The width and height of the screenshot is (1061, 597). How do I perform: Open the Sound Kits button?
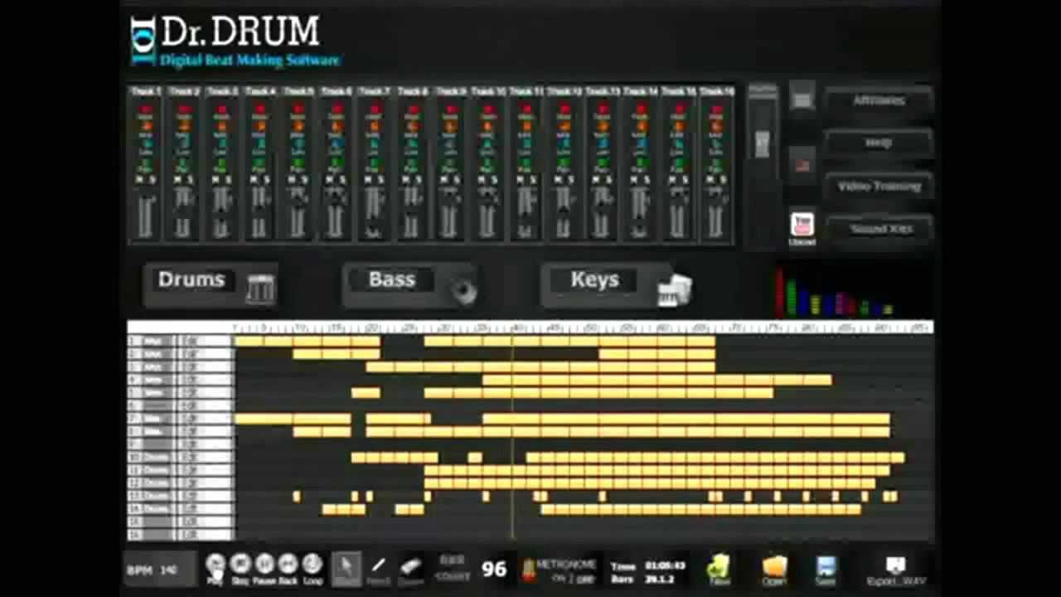pos(879,229)
